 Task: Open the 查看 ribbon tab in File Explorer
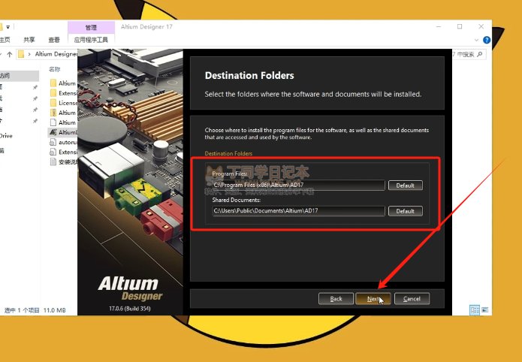coord(54,40)
